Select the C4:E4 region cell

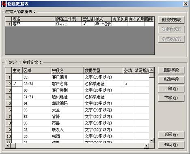pyautogui.click(x=37, y=97)
